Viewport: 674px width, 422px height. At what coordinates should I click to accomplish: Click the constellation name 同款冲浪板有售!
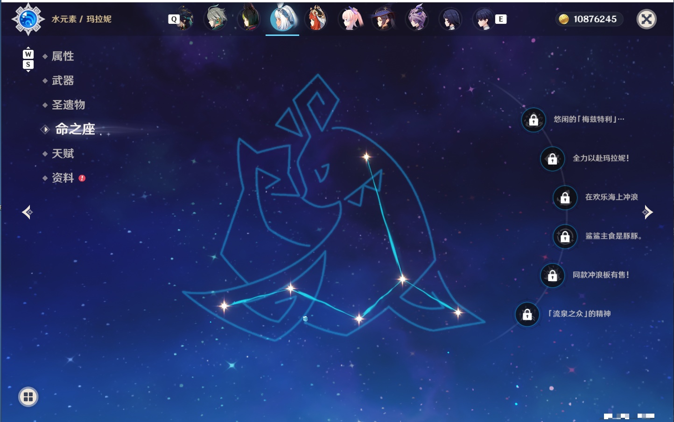pyautogui.click(x=601, y=275)
